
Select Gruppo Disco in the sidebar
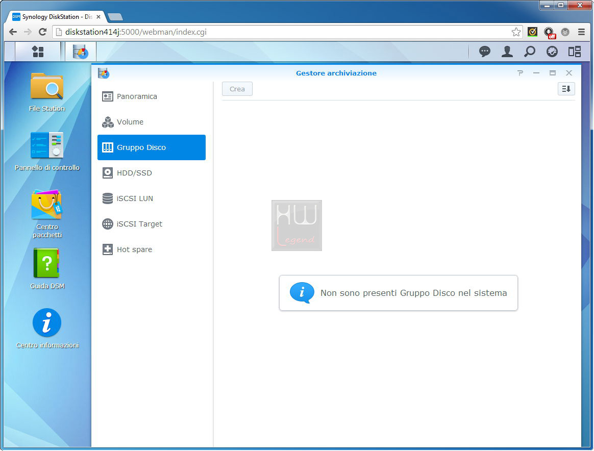(152, 147)
